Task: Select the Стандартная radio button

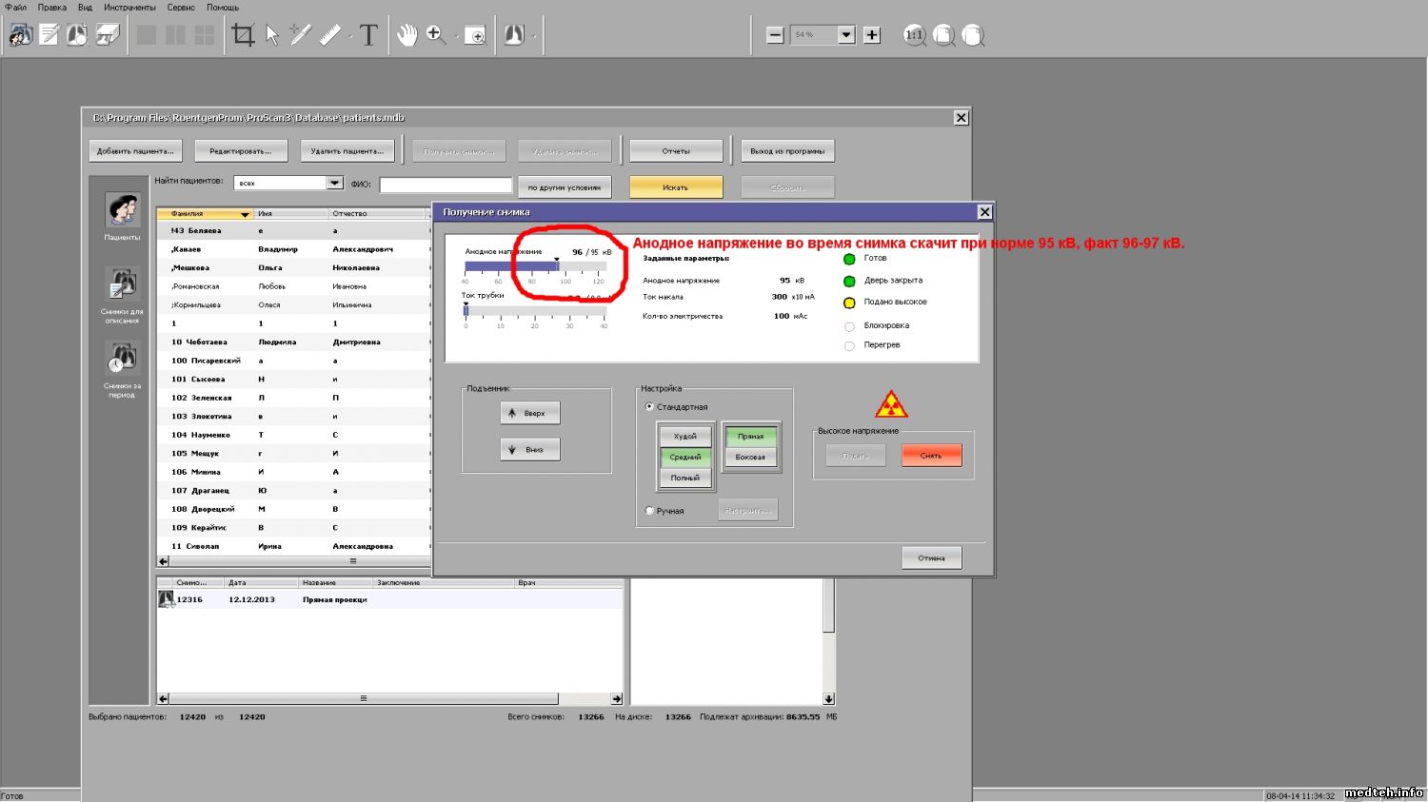Action: coord(650,407)
